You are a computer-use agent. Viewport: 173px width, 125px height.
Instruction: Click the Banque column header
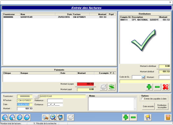coord(40,73)
